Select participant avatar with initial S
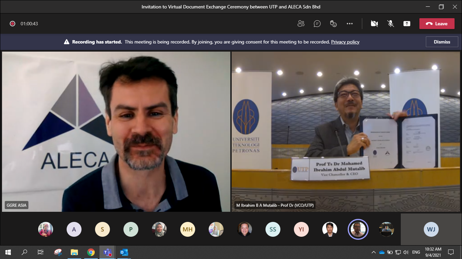The image size is (462, 259). [x=102, y=229]
